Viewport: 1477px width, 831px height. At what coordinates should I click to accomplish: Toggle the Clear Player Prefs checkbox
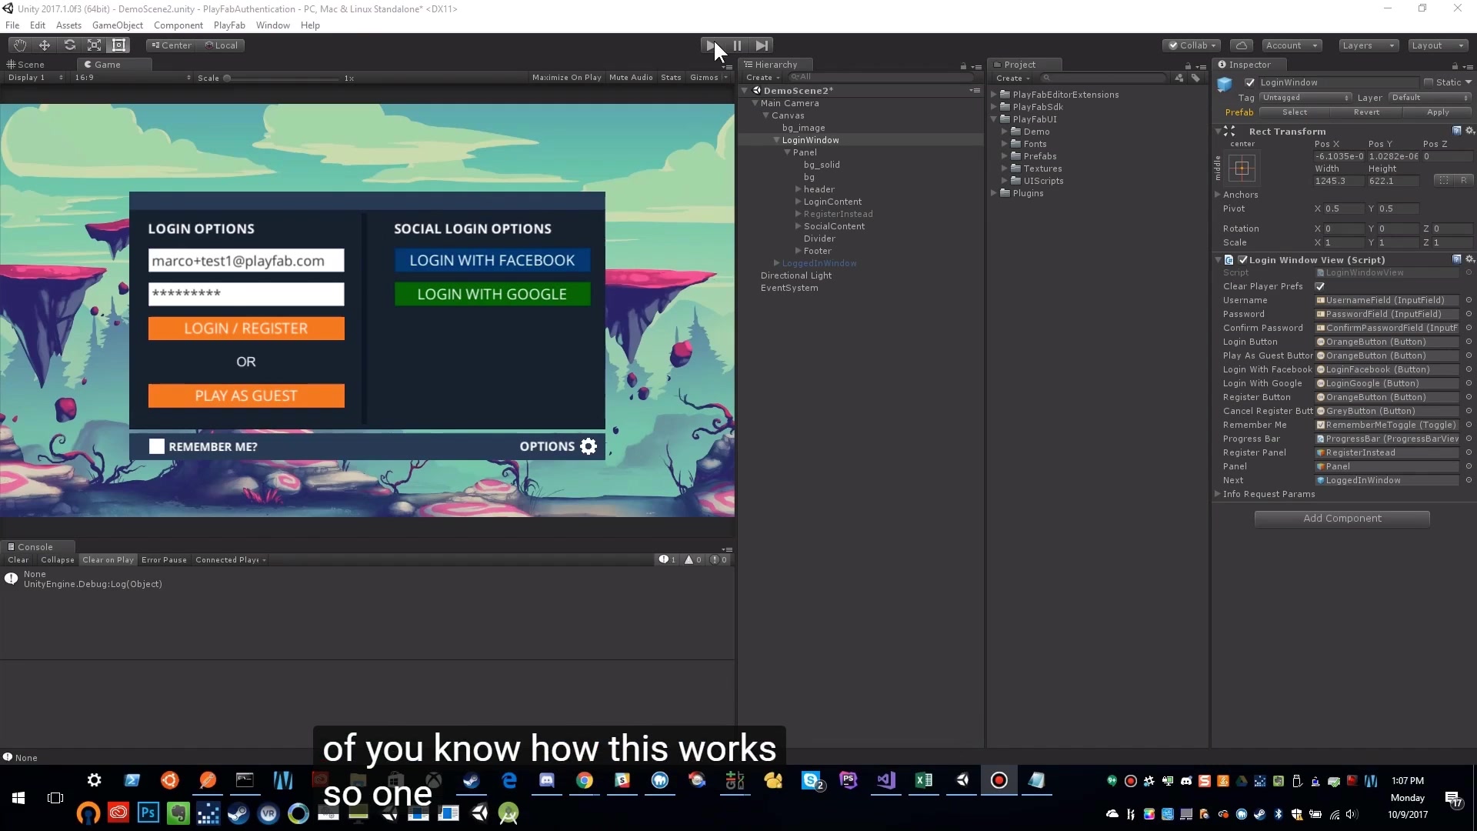(1320, 286)
